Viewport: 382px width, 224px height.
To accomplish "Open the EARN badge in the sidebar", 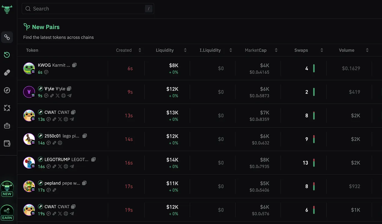I will point(7,213).
